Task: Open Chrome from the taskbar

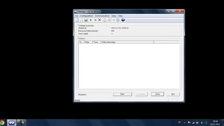Action: click(x=2, y=123)
